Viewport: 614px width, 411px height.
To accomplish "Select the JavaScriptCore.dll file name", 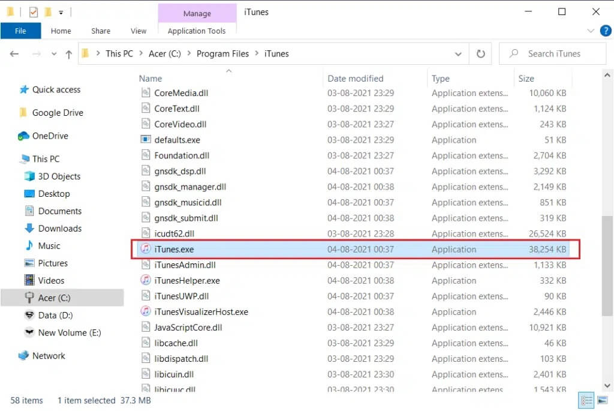I will click(x=188, y=327).
